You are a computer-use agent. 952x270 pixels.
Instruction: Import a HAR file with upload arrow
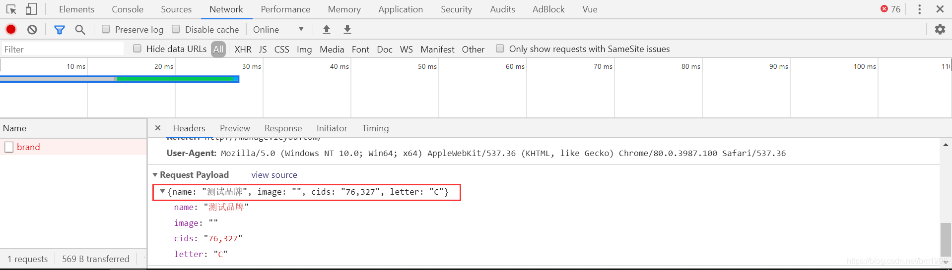click(x=327, y=29)
